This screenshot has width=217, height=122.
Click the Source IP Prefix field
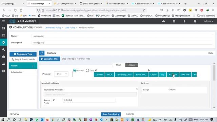(x=89, y=100)
